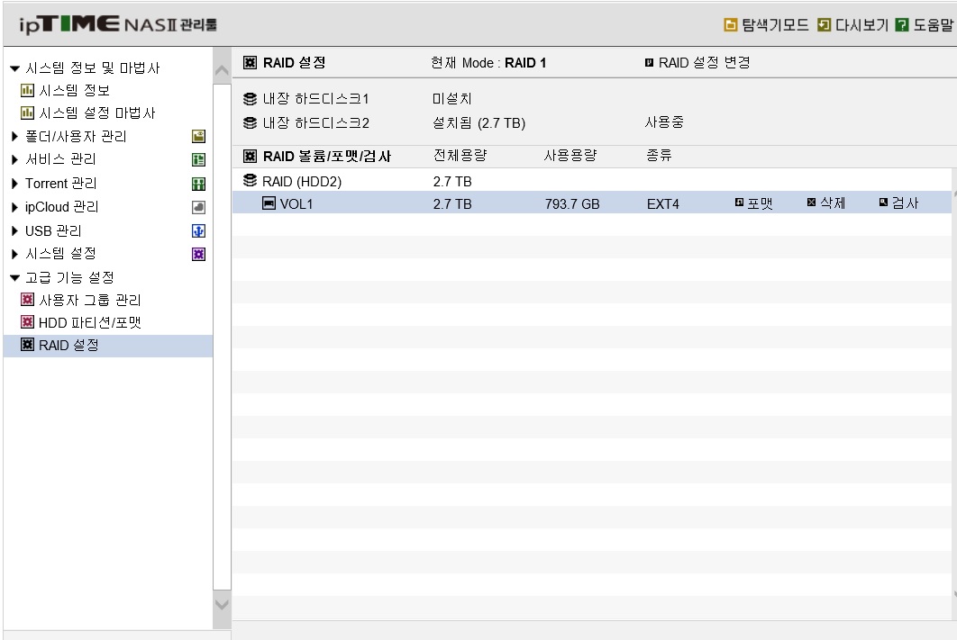Click the sidebar scrollbar up arrow
Viewport: 957px width, 640px height.
click(x=223, y=71)
